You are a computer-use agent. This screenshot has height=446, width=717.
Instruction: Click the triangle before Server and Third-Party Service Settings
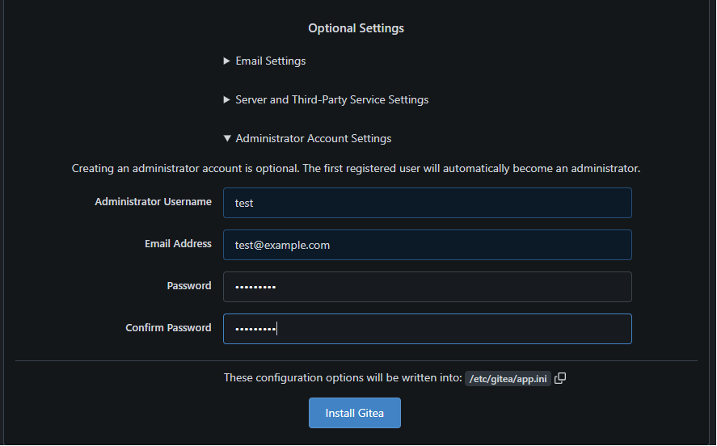[226, 99]
